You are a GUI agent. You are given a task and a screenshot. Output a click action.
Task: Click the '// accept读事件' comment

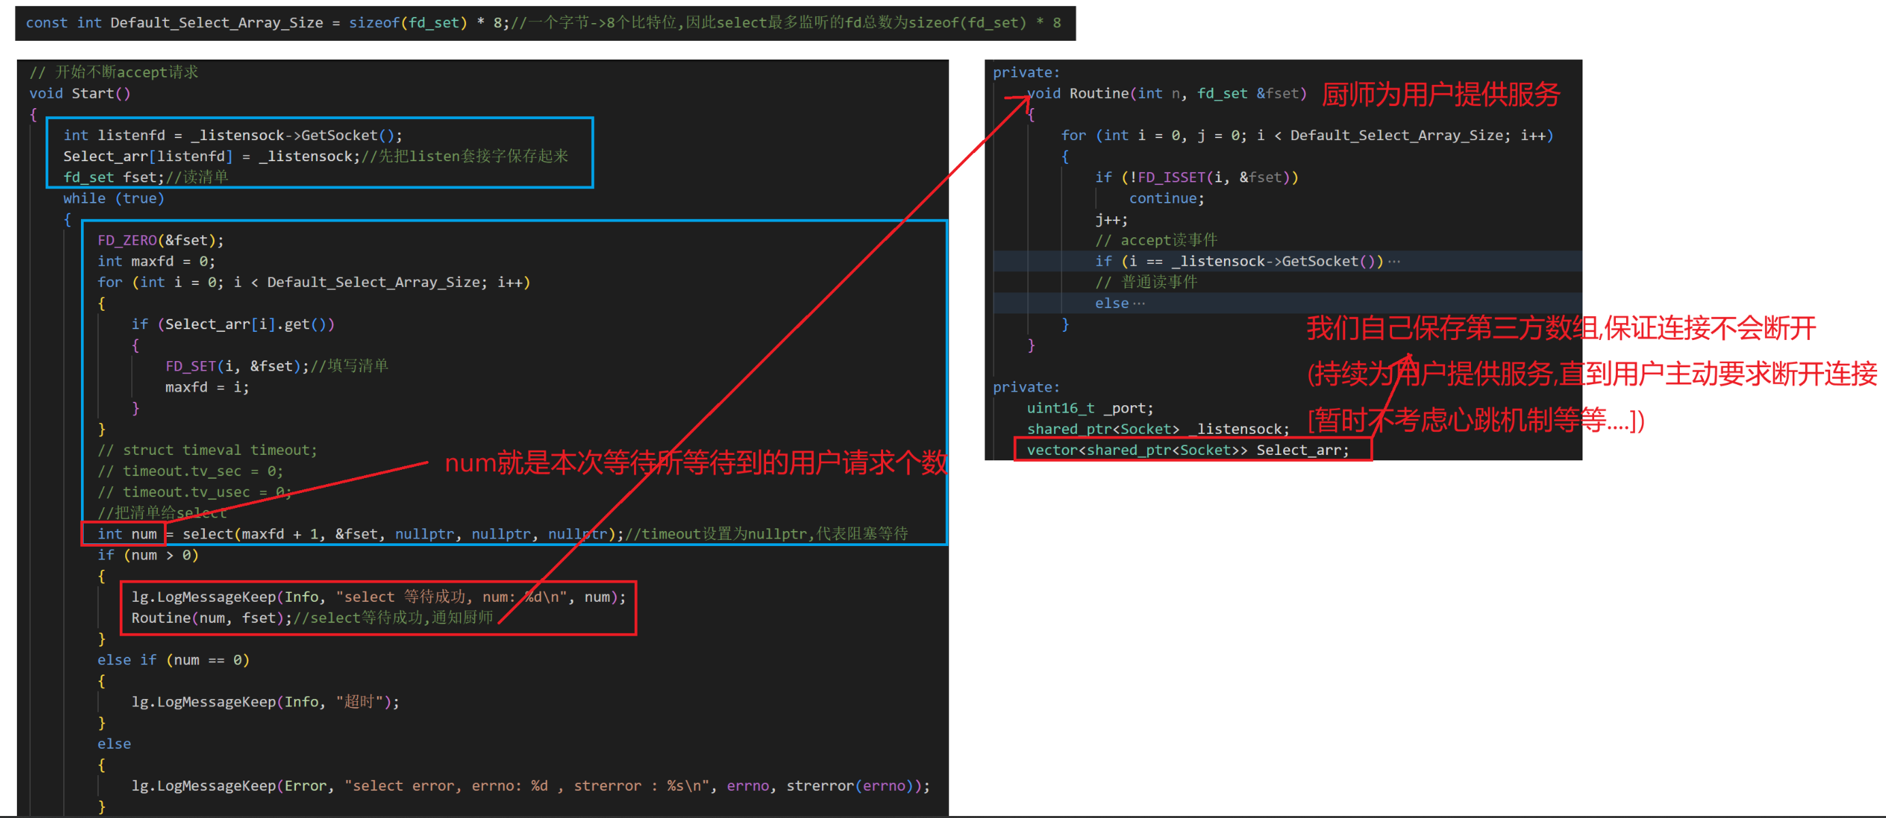(1156, 240)
